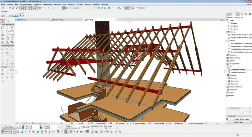This screenshot has width=252, height=137.
Task: Expand the Разрезы folder in the navigator
Action: (226, 32)
